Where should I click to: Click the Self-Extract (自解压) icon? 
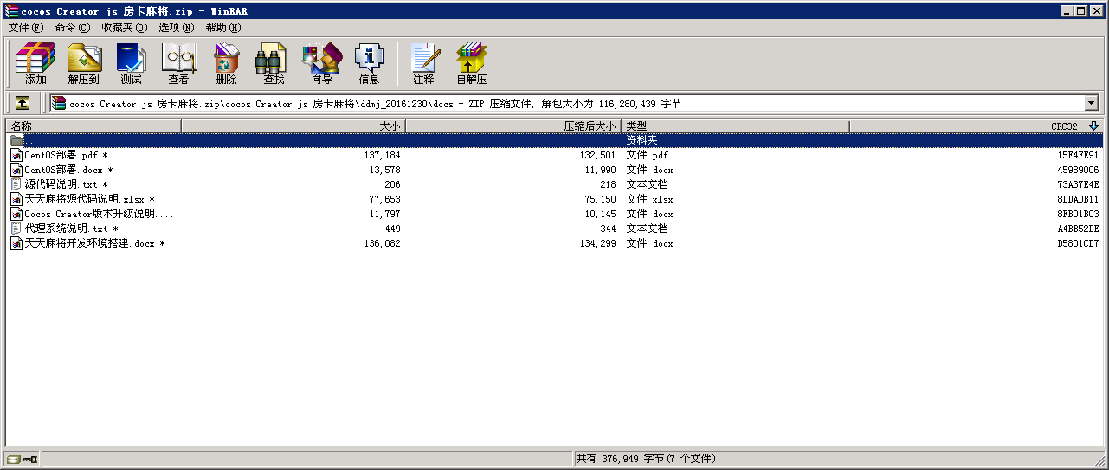(x=472, y=63)
